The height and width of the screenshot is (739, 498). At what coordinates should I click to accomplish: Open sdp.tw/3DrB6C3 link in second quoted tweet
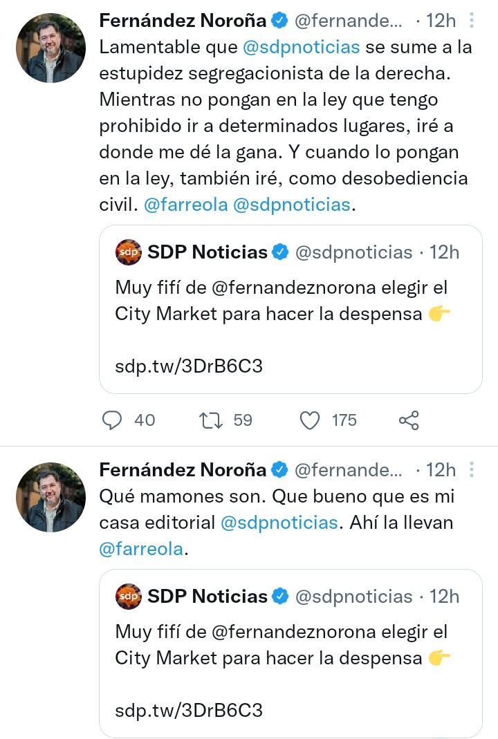pyautogui.click(x=189, y=710)
